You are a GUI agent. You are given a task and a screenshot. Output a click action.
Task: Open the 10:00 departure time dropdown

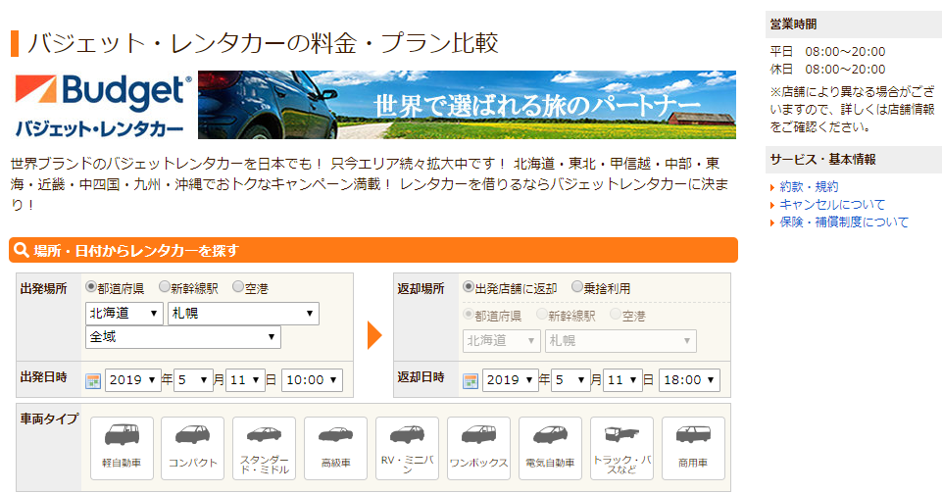click(312, 380)
